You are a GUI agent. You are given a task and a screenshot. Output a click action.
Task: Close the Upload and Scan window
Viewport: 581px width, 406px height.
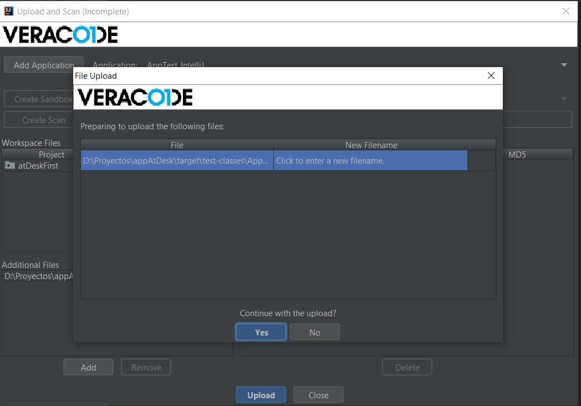coord(566,11)
